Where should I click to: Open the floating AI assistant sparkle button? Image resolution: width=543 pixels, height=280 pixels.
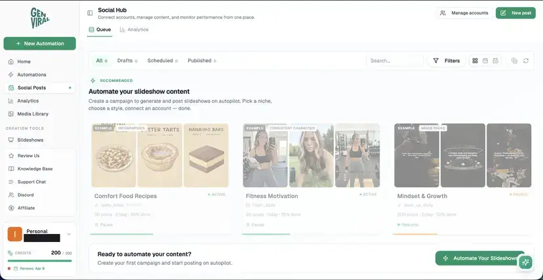pyautogui.click(x=525, y=262)
